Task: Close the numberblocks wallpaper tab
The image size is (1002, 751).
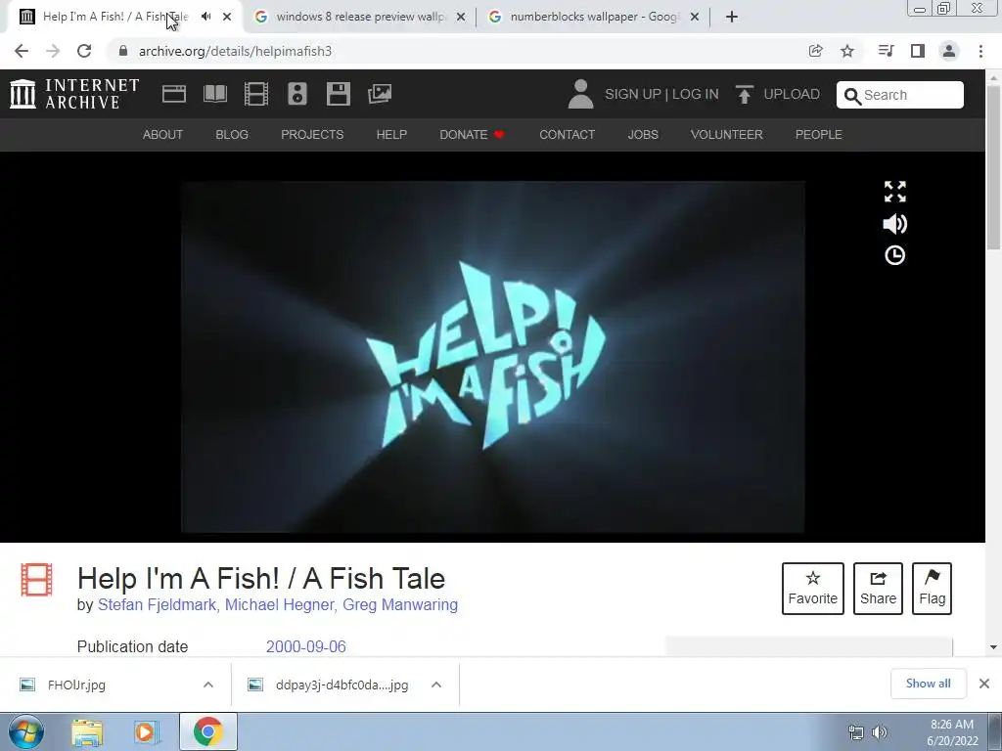Action: [695, 17]
